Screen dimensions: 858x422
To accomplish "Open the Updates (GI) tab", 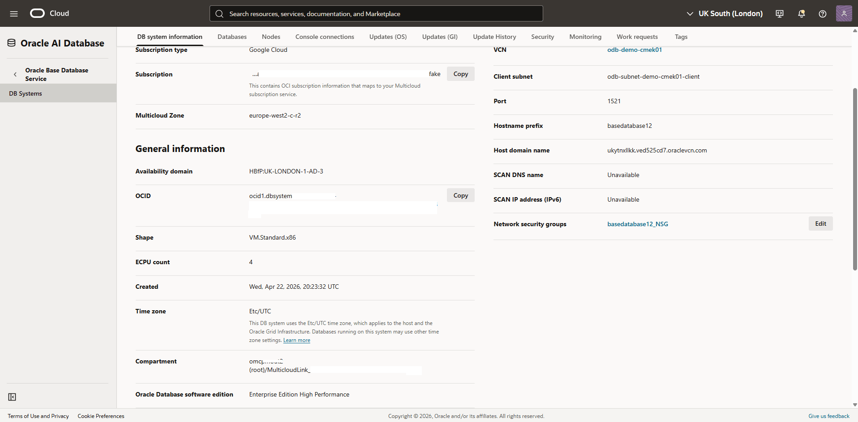I will 440,37.
